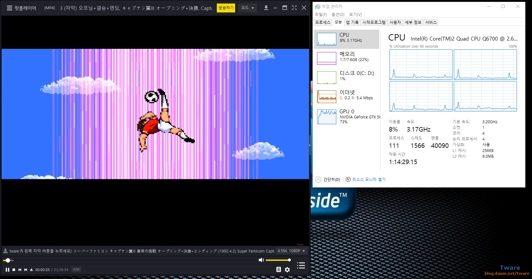Click the user profile icon beside tware
Screen dimensions: 532x279
point(5,251)
